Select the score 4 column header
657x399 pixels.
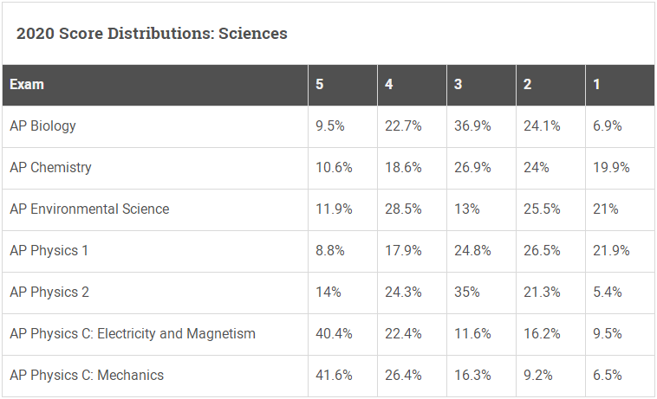[389, 85]
